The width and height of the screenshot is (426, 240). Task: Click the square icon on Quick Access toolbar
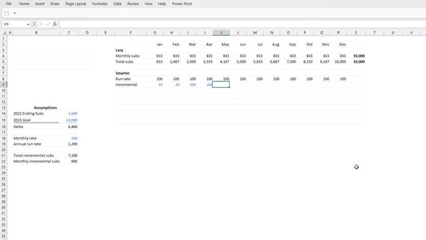coord(7,13)
